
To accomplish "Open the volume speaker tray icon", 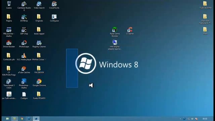I will (192, 119).
